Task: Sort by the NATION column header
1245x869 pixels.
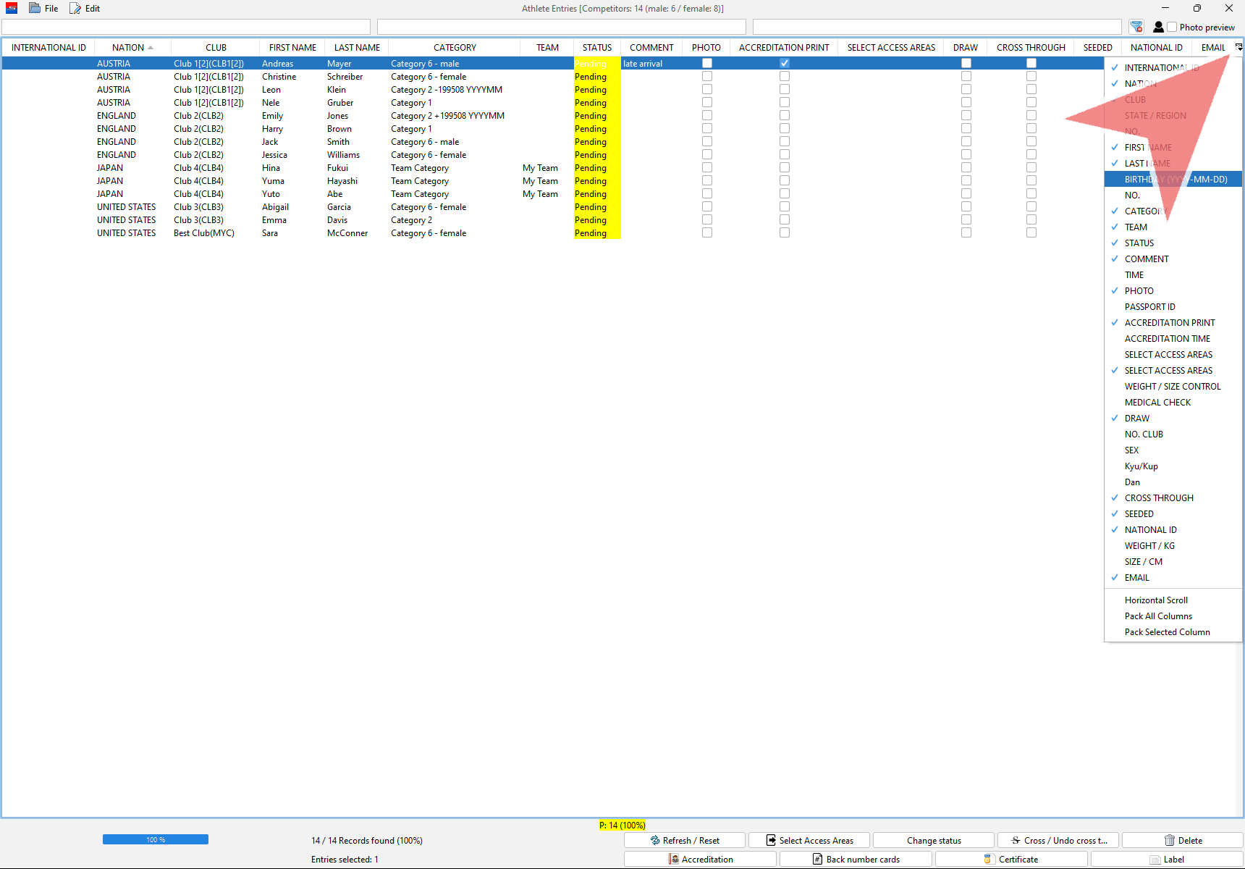Action: click(128, 47)
